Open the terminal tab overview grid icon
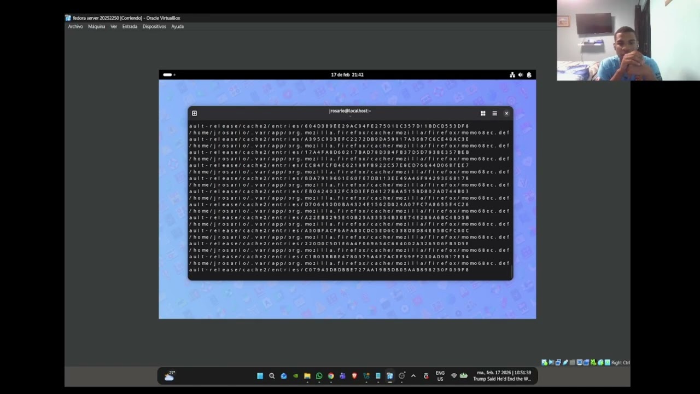Image resolution: width=700 pixels, height=394 pixels. (483, 113)
